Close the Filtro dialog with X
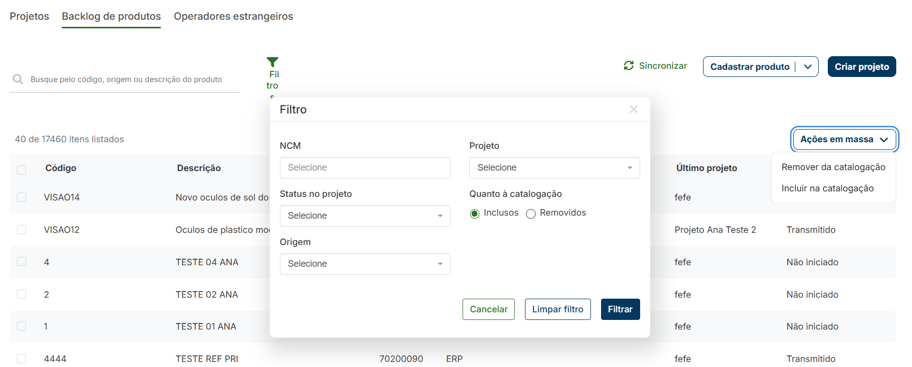The image size is (912, 367). click(634, 109)
